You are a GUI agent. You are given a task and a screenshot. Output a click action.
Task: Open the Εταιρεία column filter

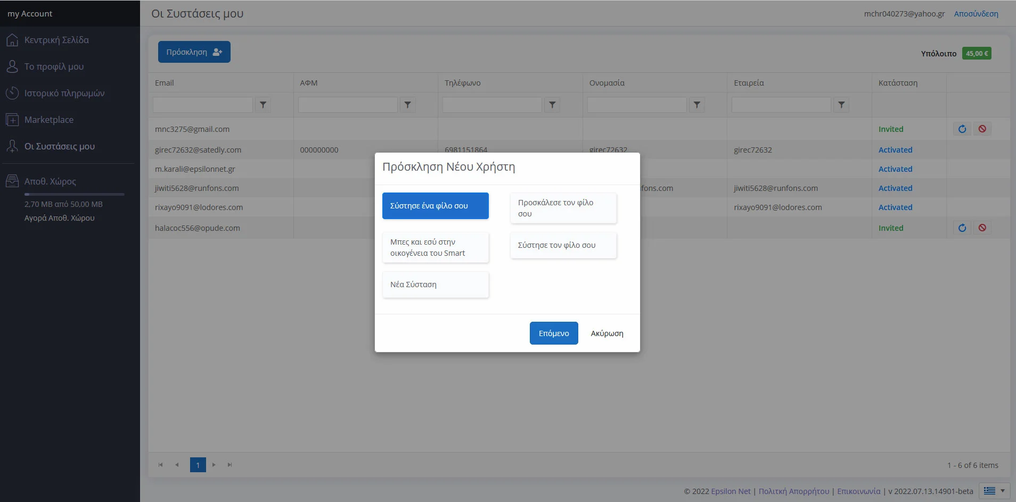(841, 105)
